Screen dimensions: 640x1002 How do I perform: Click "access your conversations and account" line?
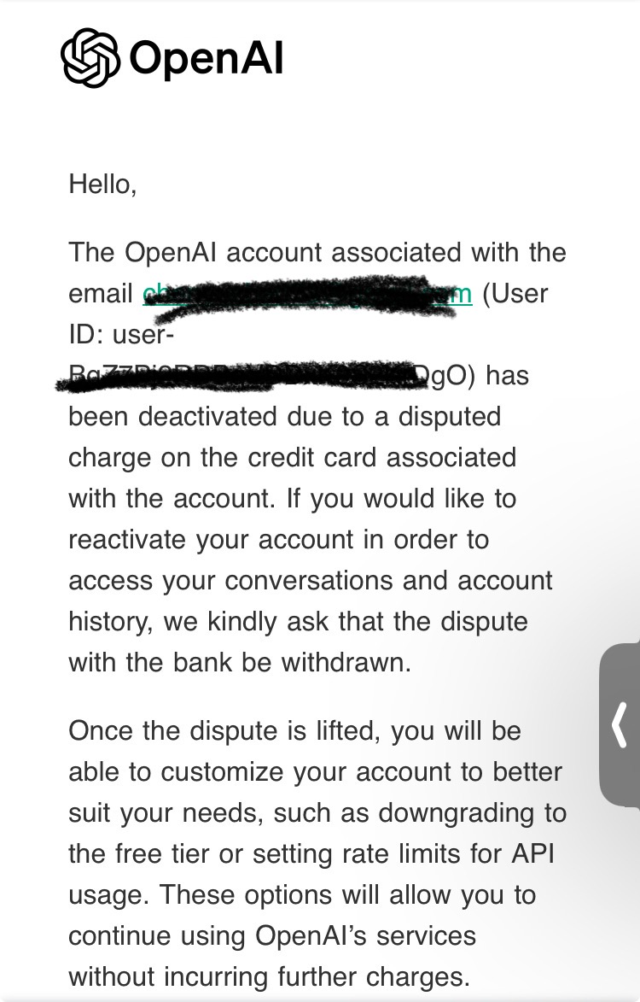click(311, 581)
